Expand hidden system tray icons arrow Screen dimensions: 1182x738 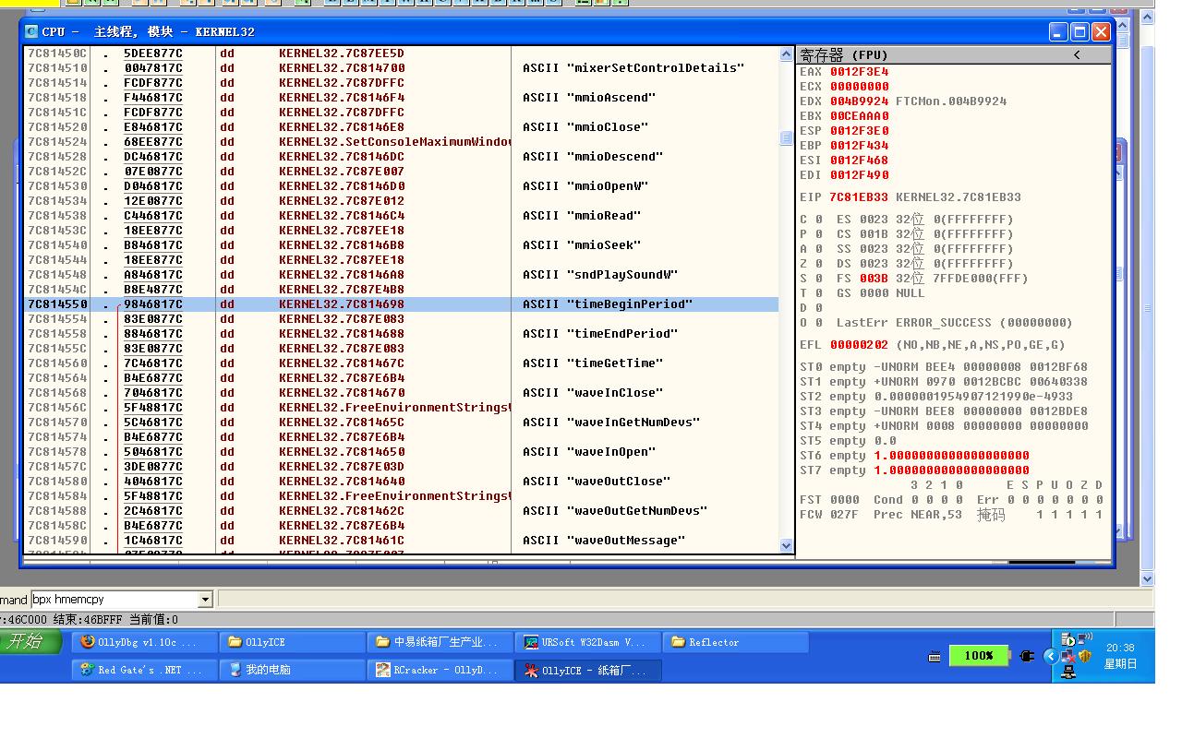pos(1051,656)
